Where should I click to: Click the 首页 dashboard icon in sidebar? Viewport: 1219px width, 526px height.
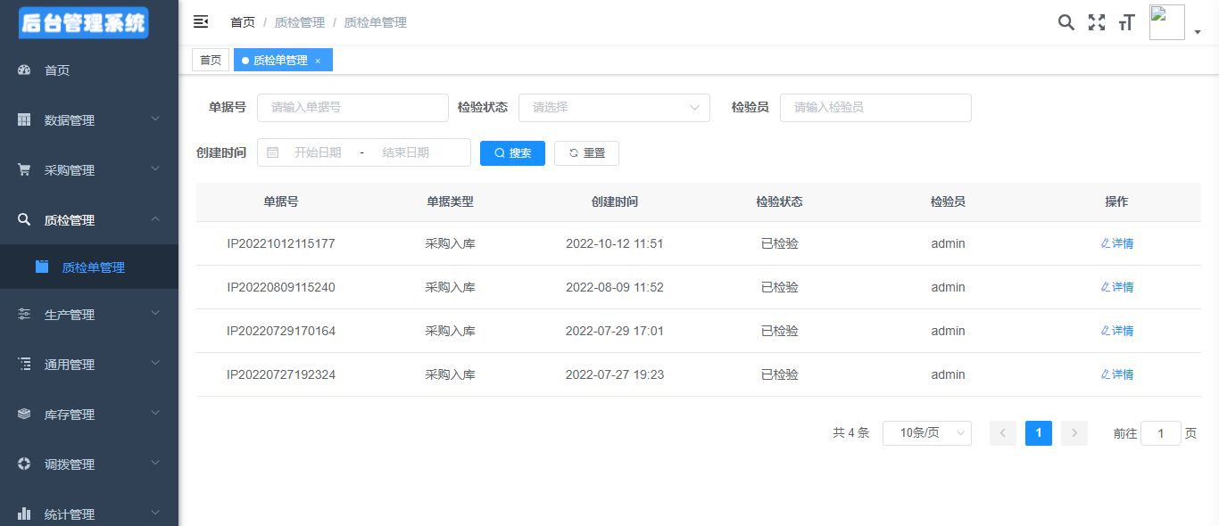25,70
